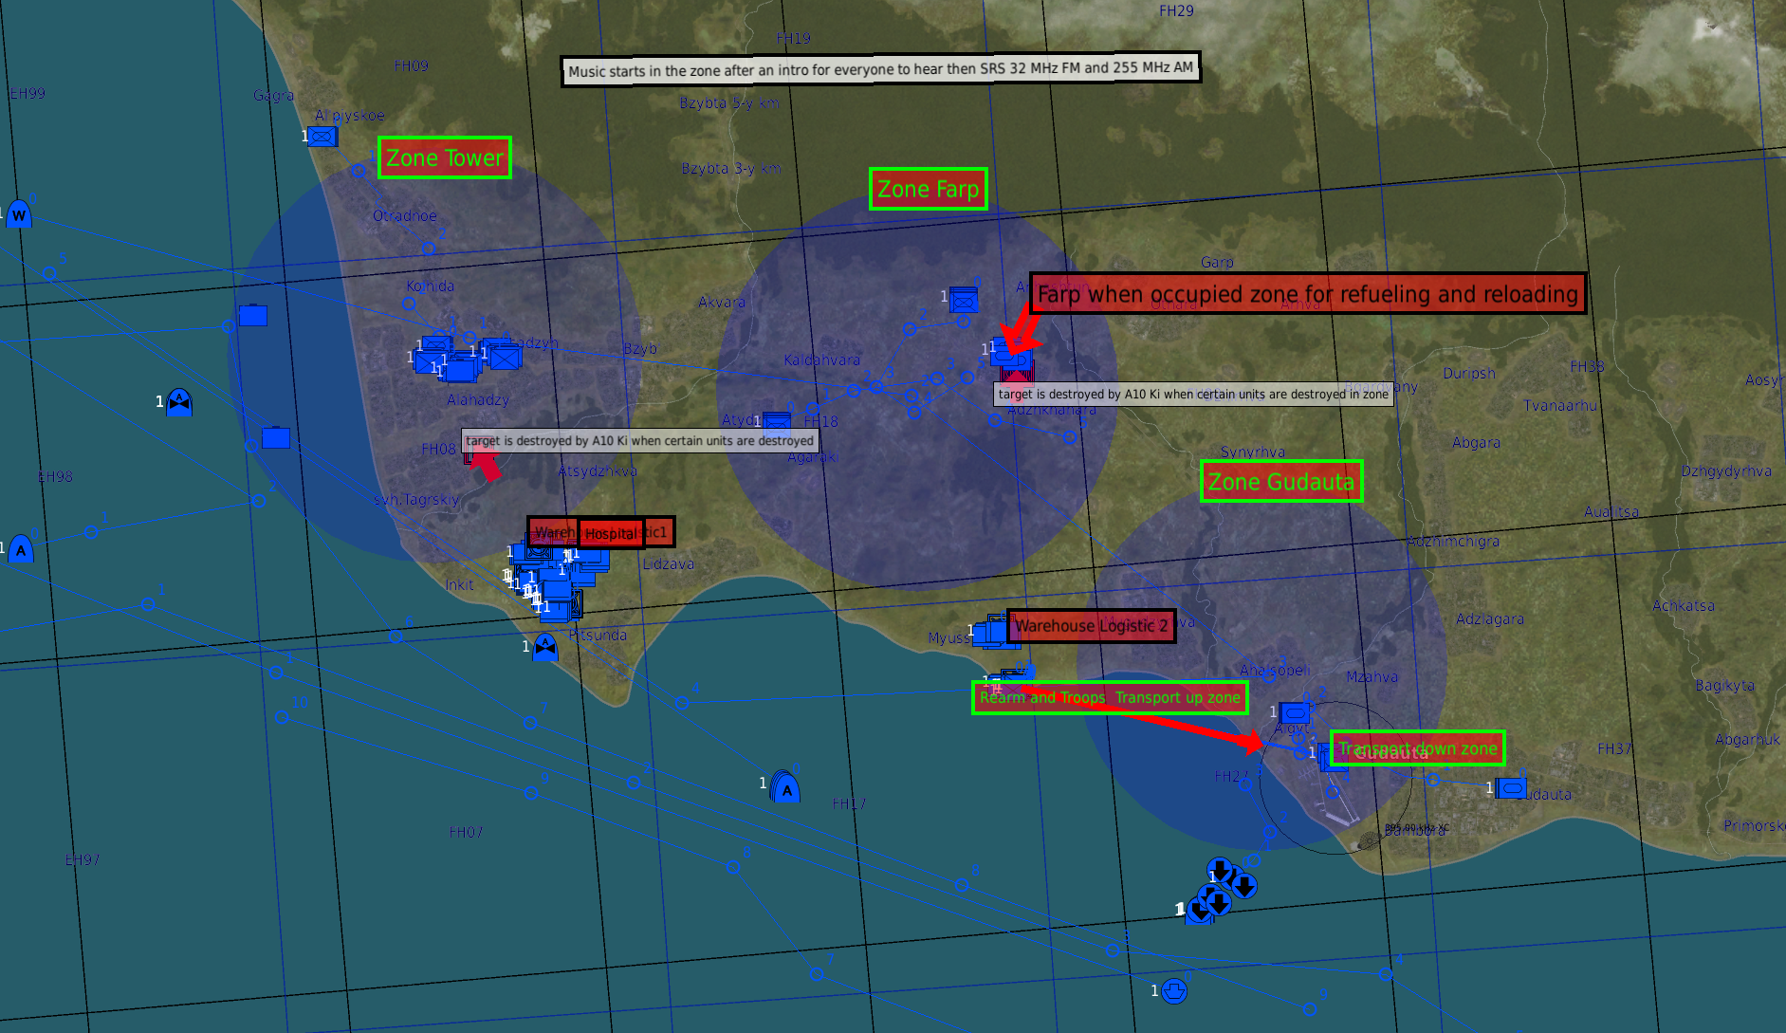The image size is (1786, 1033).
Task: Click the 'Bzybta 5-y km' label
Action: (x=729, y=102)
